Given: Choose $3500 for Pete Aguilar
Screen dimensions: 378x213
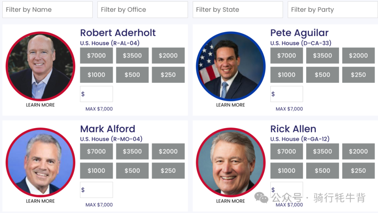Looking at the screenshot, I should click(x=323, y=55).
